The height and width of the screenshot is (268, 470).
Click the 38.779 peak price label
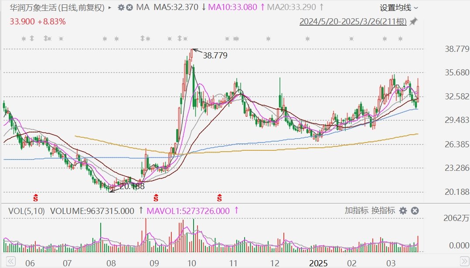[x=215, y=55]
